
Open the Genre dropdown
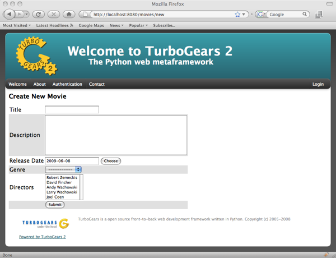point(63,169)
